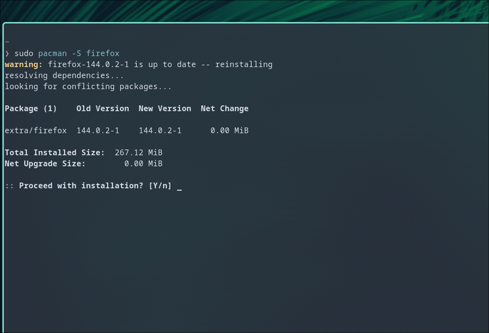Click the 'Net Change' column header
This screenshot has width=489, height=333.
click(x=225, y=109)
